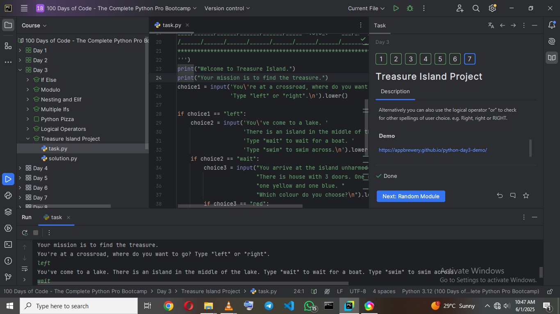Rerun the task in Run panel
Viewport: 560px width, 314px height.
[25, 233]
